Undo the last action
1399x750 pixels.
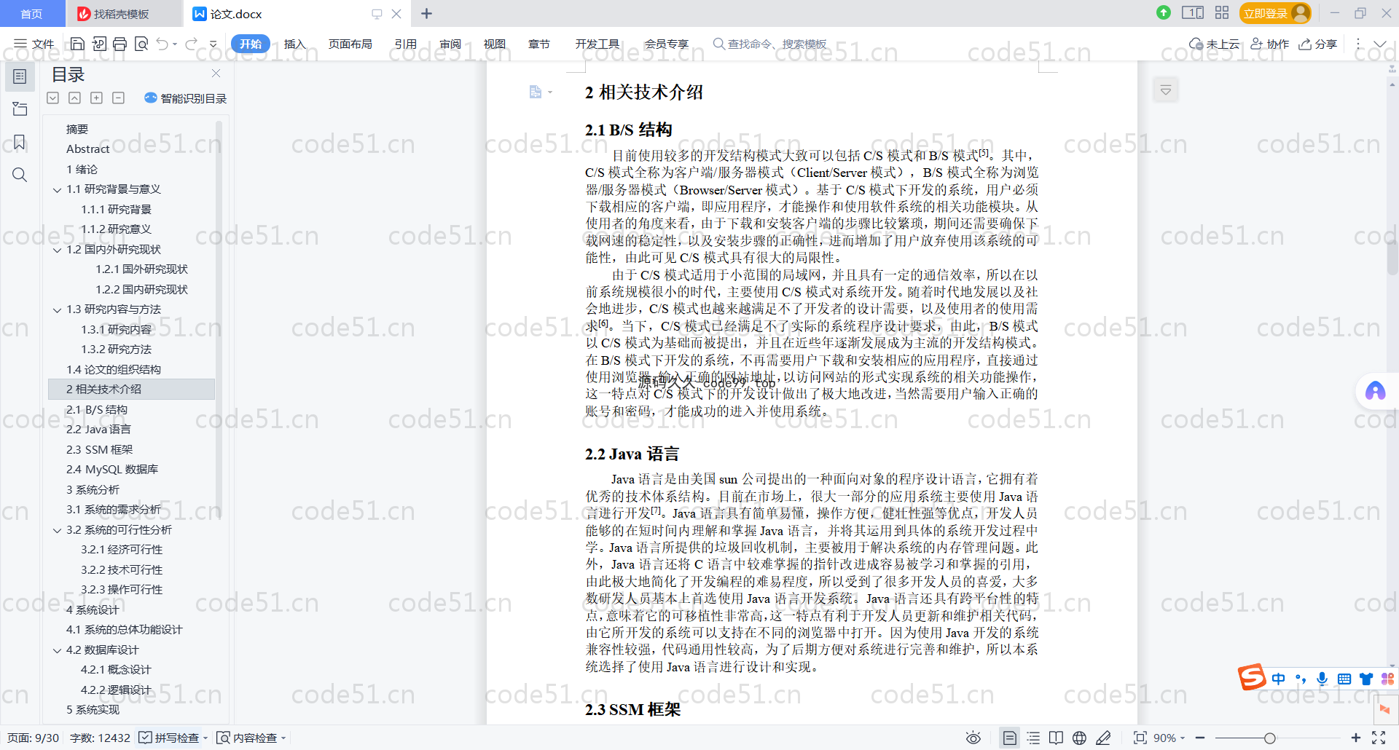tap(162, 44)
